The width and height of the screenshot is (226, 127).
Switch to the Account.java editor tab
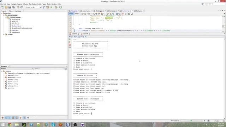click(86, 11)
